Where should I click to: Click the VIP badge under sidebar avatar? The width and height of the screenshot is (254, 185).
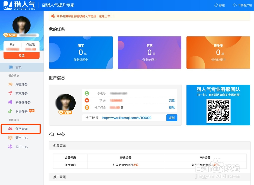10,35
